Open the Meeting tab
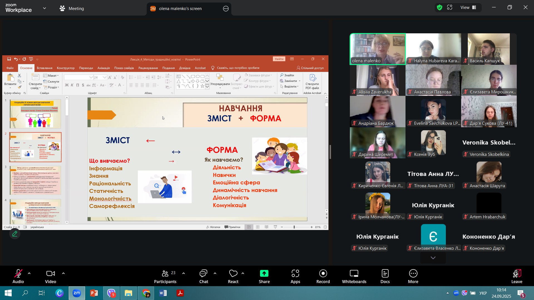The height and width of the screenshot is (300, 534). point(72,8)
